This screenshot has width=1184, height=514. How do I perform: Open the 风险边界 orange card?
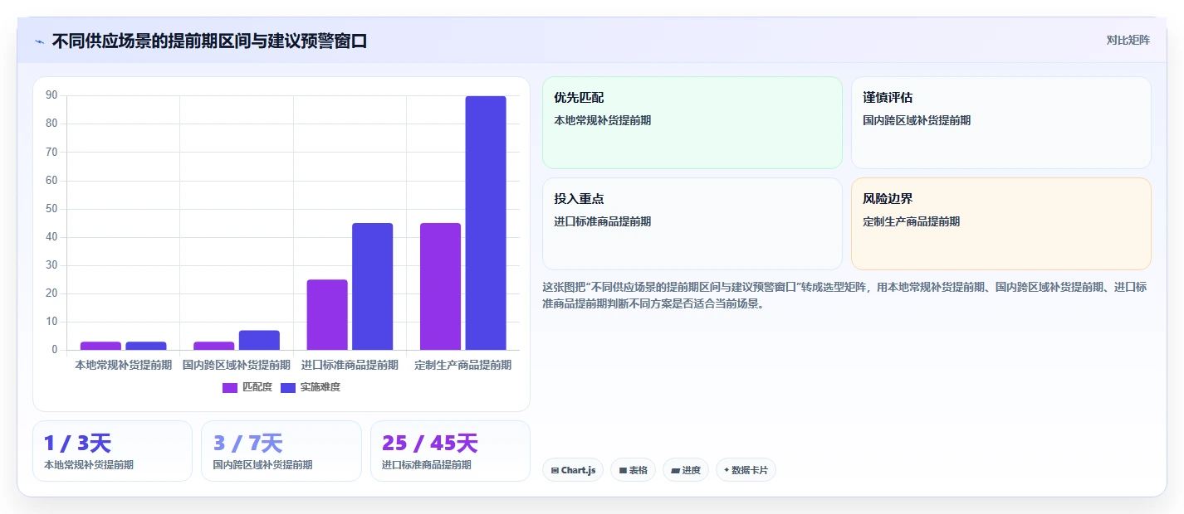tap(1001, 224)
